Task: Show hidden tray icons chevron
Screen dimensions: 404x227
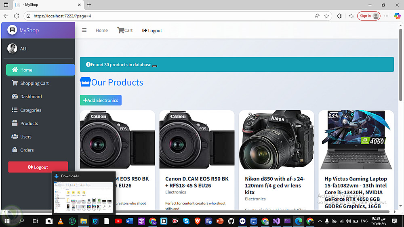Action: coord(320,221)
